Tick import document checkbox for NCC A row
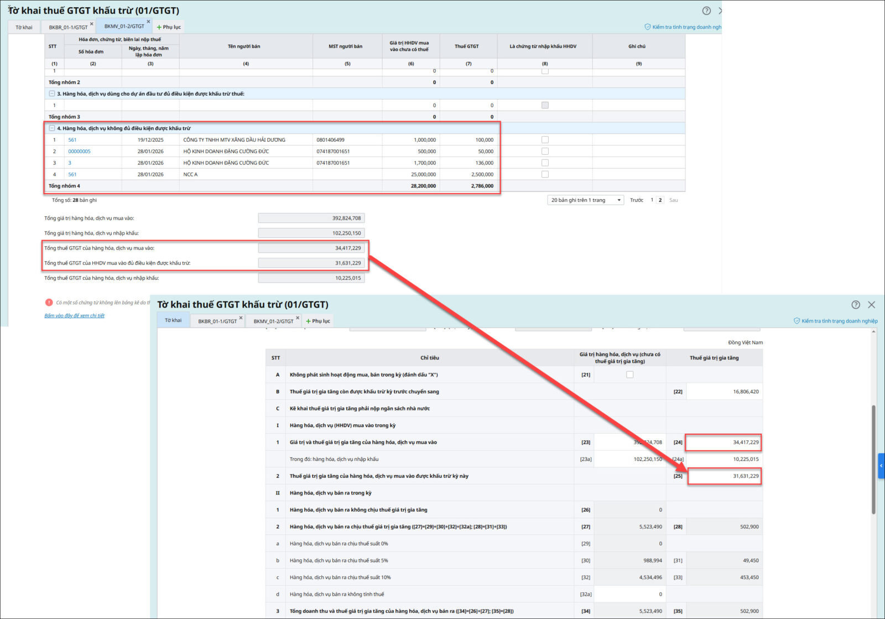885x619 pixels. tap(545, 174)
